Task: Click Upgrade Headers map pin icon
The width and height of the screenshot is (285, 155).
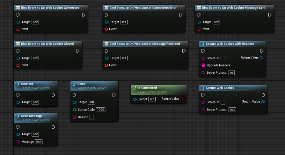Action: click(x=204, y=65)
